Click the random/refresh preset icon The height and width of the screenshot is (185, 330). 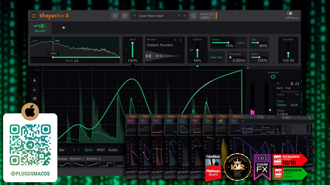click(x=194, y=16)
